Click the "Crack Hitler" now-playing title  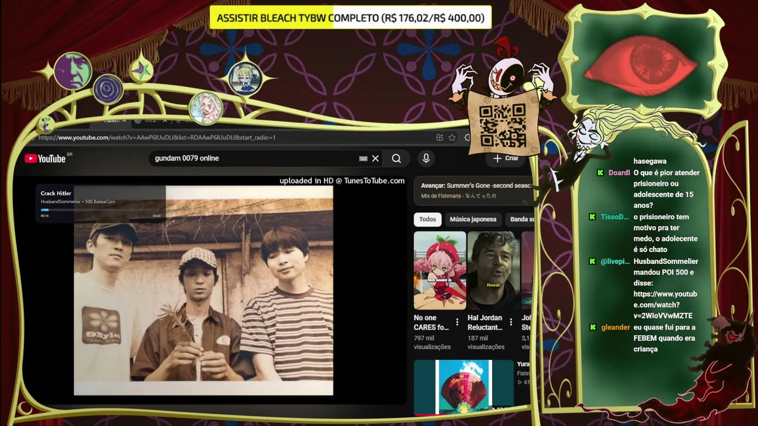coord(56,193)
